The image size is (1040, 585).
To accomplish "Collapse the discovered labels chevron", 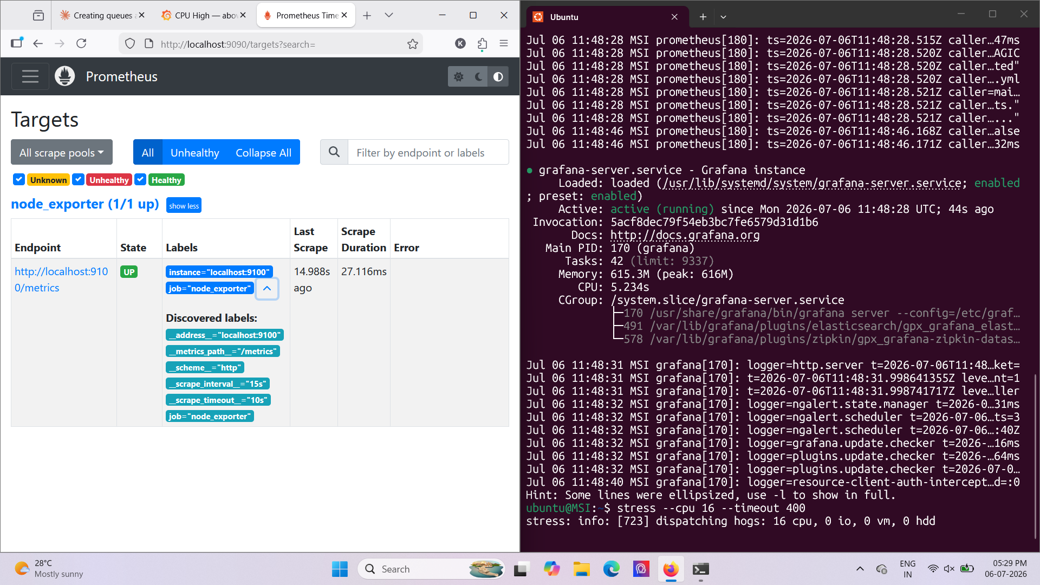I will click(x=267, y=288).
